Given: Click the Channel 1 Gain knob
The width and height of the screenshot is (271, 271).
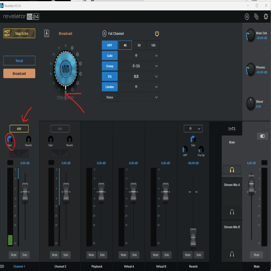Looking at the screenshot, I should (10, 139).
